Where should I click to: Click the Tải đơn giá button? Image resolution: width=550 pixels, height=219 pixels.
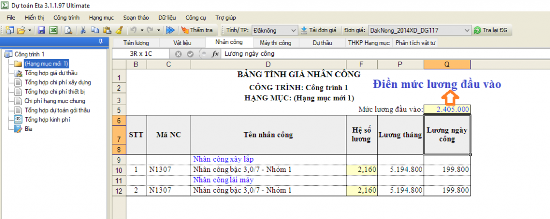[319, 31]
